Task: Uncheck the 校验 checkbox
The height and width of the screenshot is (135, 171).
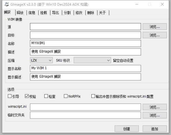Action: 27,96
